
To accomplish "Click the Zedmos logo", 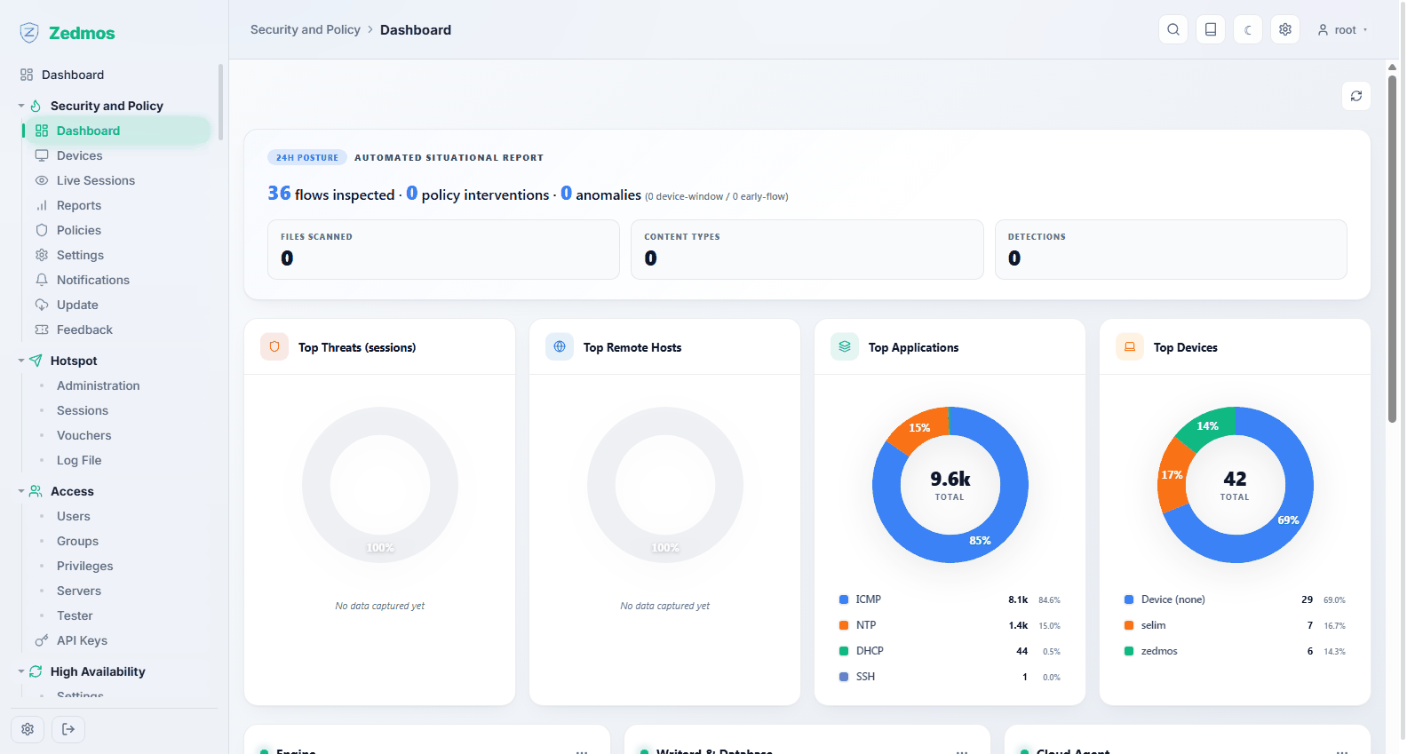I will click(68, 33).
